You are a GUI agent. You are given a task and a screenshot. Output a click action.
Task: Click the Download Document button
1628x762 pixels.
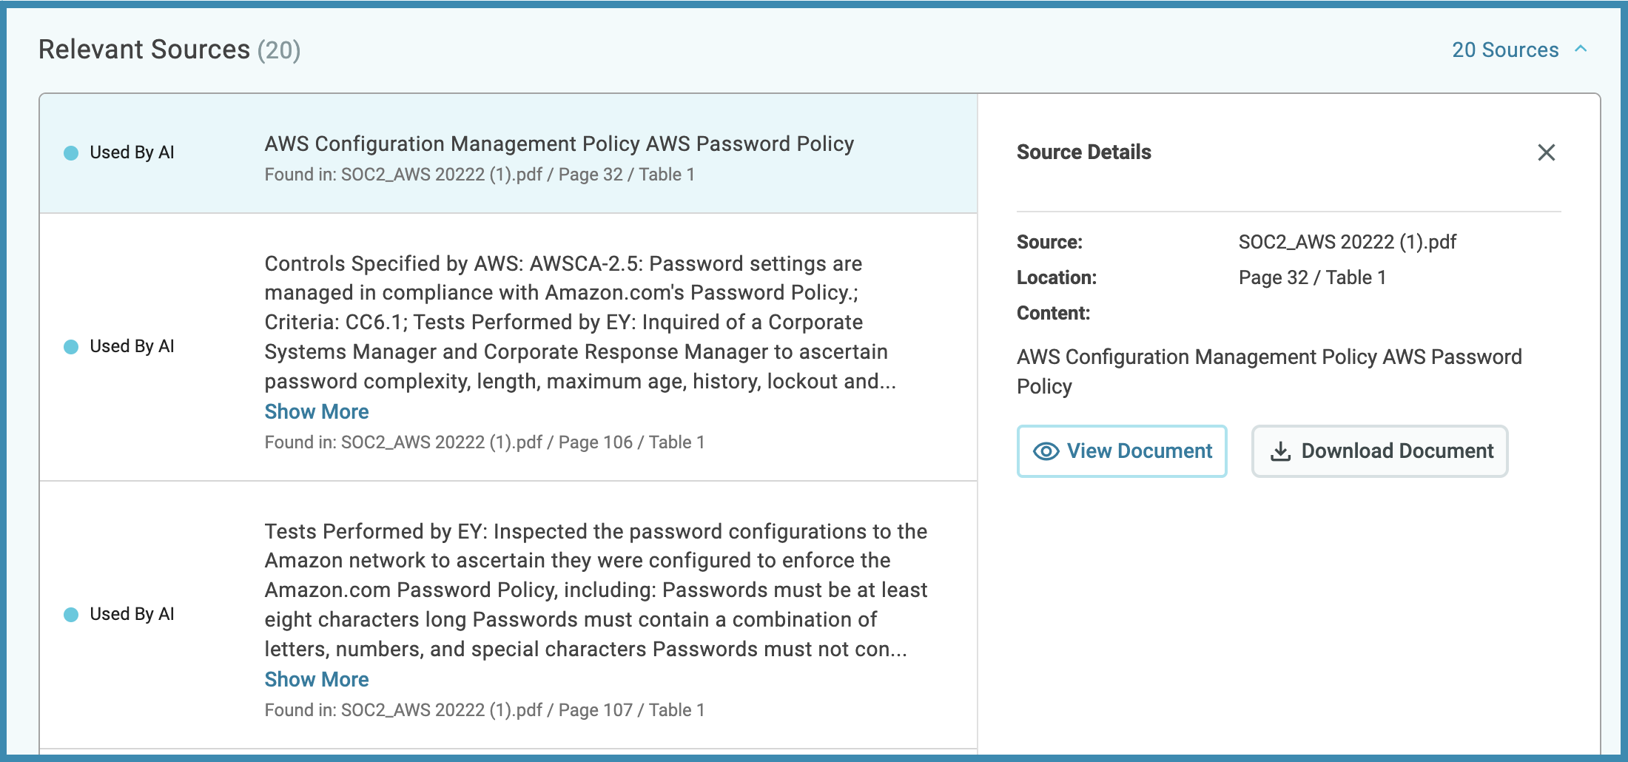point(1379,451)
